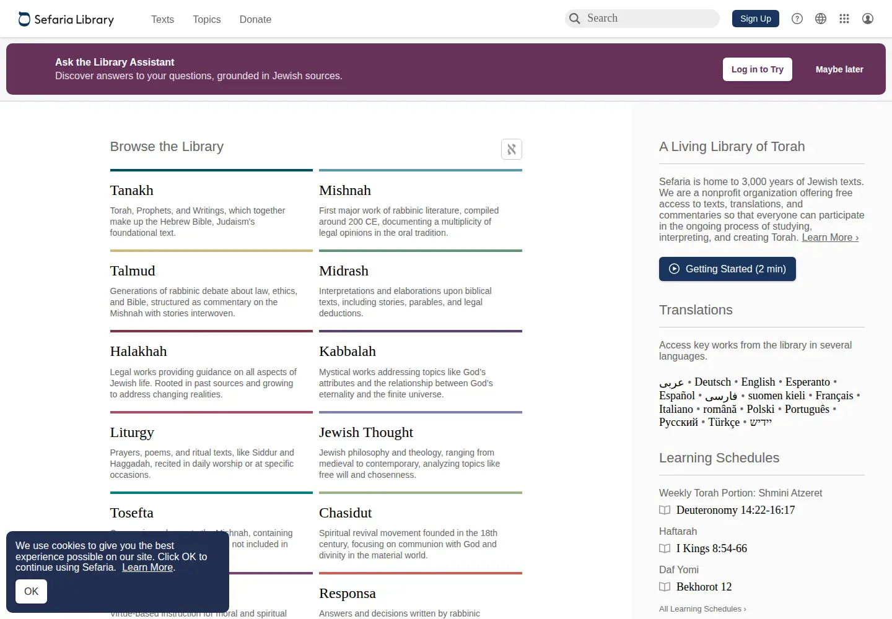Toggle Hebrew aleph language button
This screenshot has height=619, width=892.
click(512, 149)
